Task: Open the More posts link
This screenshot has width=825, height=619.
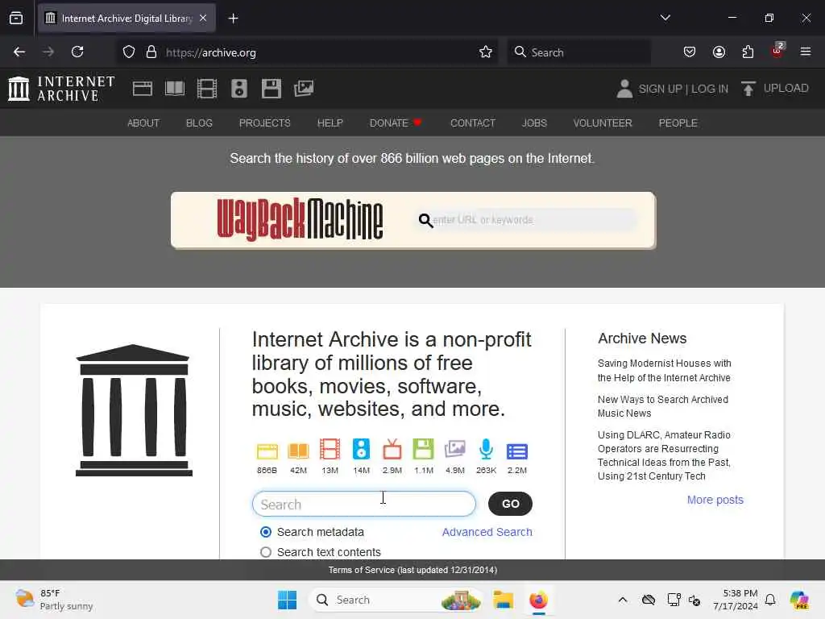Action: pos(715,500)
